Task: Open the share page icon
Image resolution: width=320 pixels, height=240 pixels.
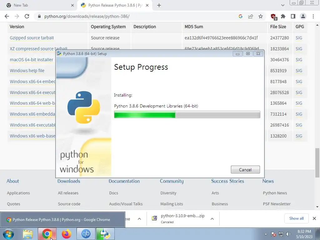Action: tap(251, 16)
